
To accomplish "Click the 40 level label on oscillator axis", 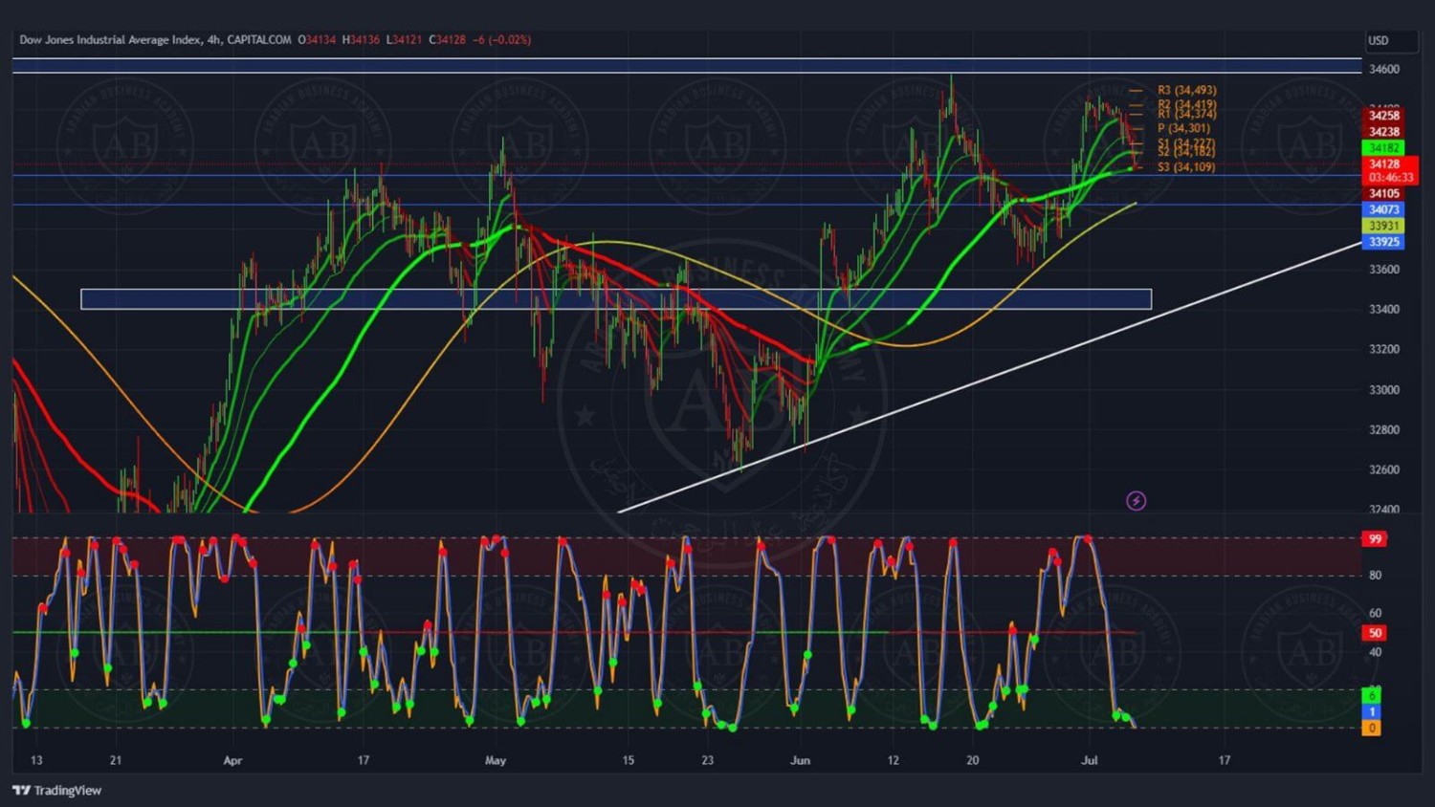I will tap(1376, 652).
